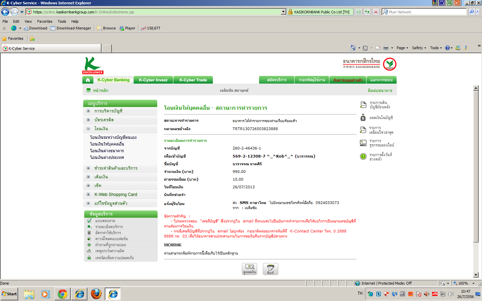Click the page scrollbar down arrow
The height and width of the screenshot is (301, 482).
(x=476, y=275)
